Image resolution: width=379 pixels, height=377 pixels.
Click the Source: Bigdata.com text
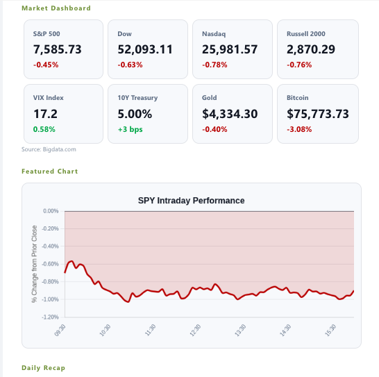tap(49, 149)
